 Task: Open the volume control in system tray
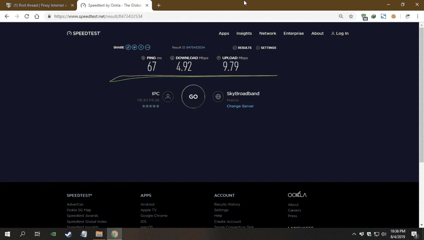384,234
